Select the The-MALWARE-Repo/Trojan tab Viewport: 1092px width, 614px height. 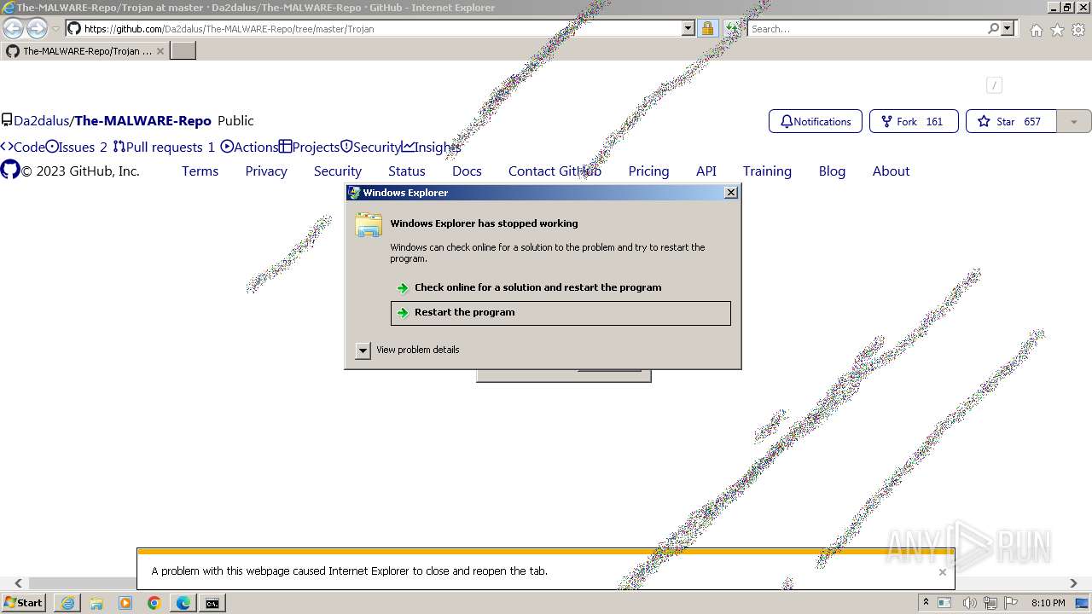(x=84, y=50)
